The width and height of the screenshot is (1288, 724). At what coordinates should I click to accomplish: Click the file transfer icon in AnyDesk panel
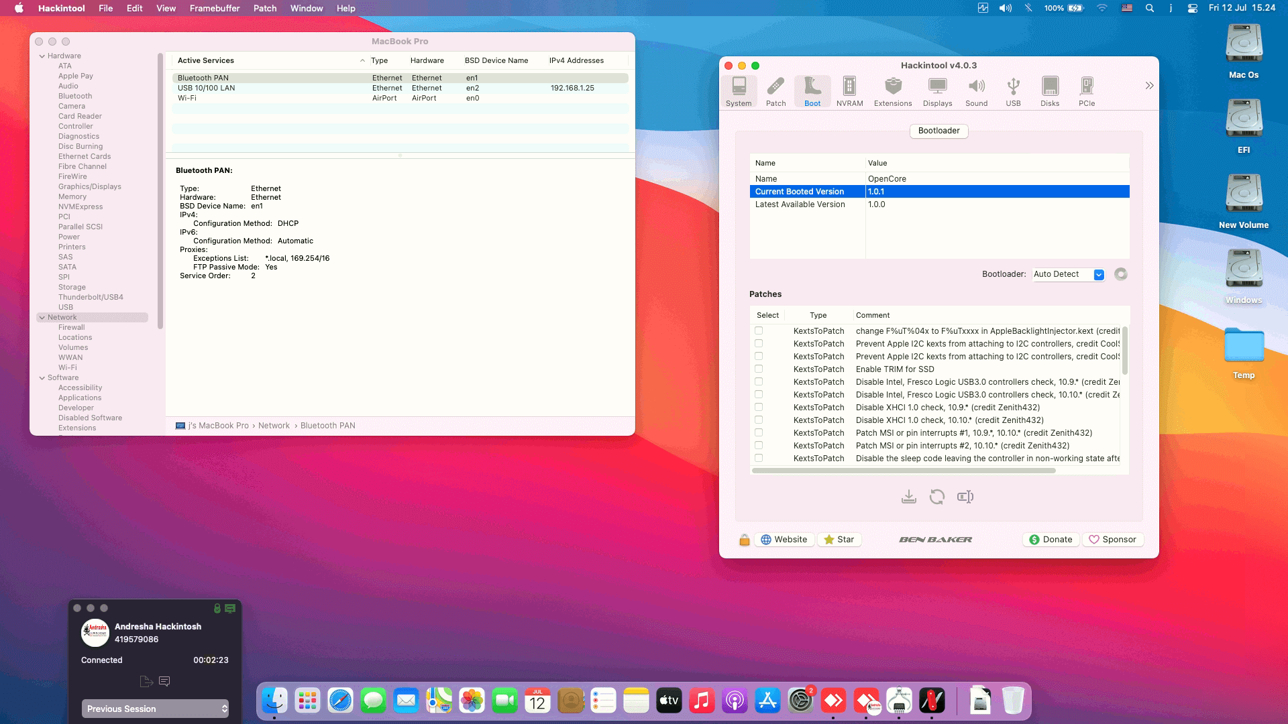coord(146,681)
